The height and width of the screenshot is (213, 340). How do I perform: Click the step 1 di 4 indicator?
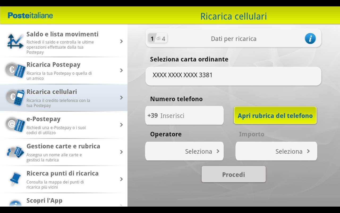(x=157, y=38)
